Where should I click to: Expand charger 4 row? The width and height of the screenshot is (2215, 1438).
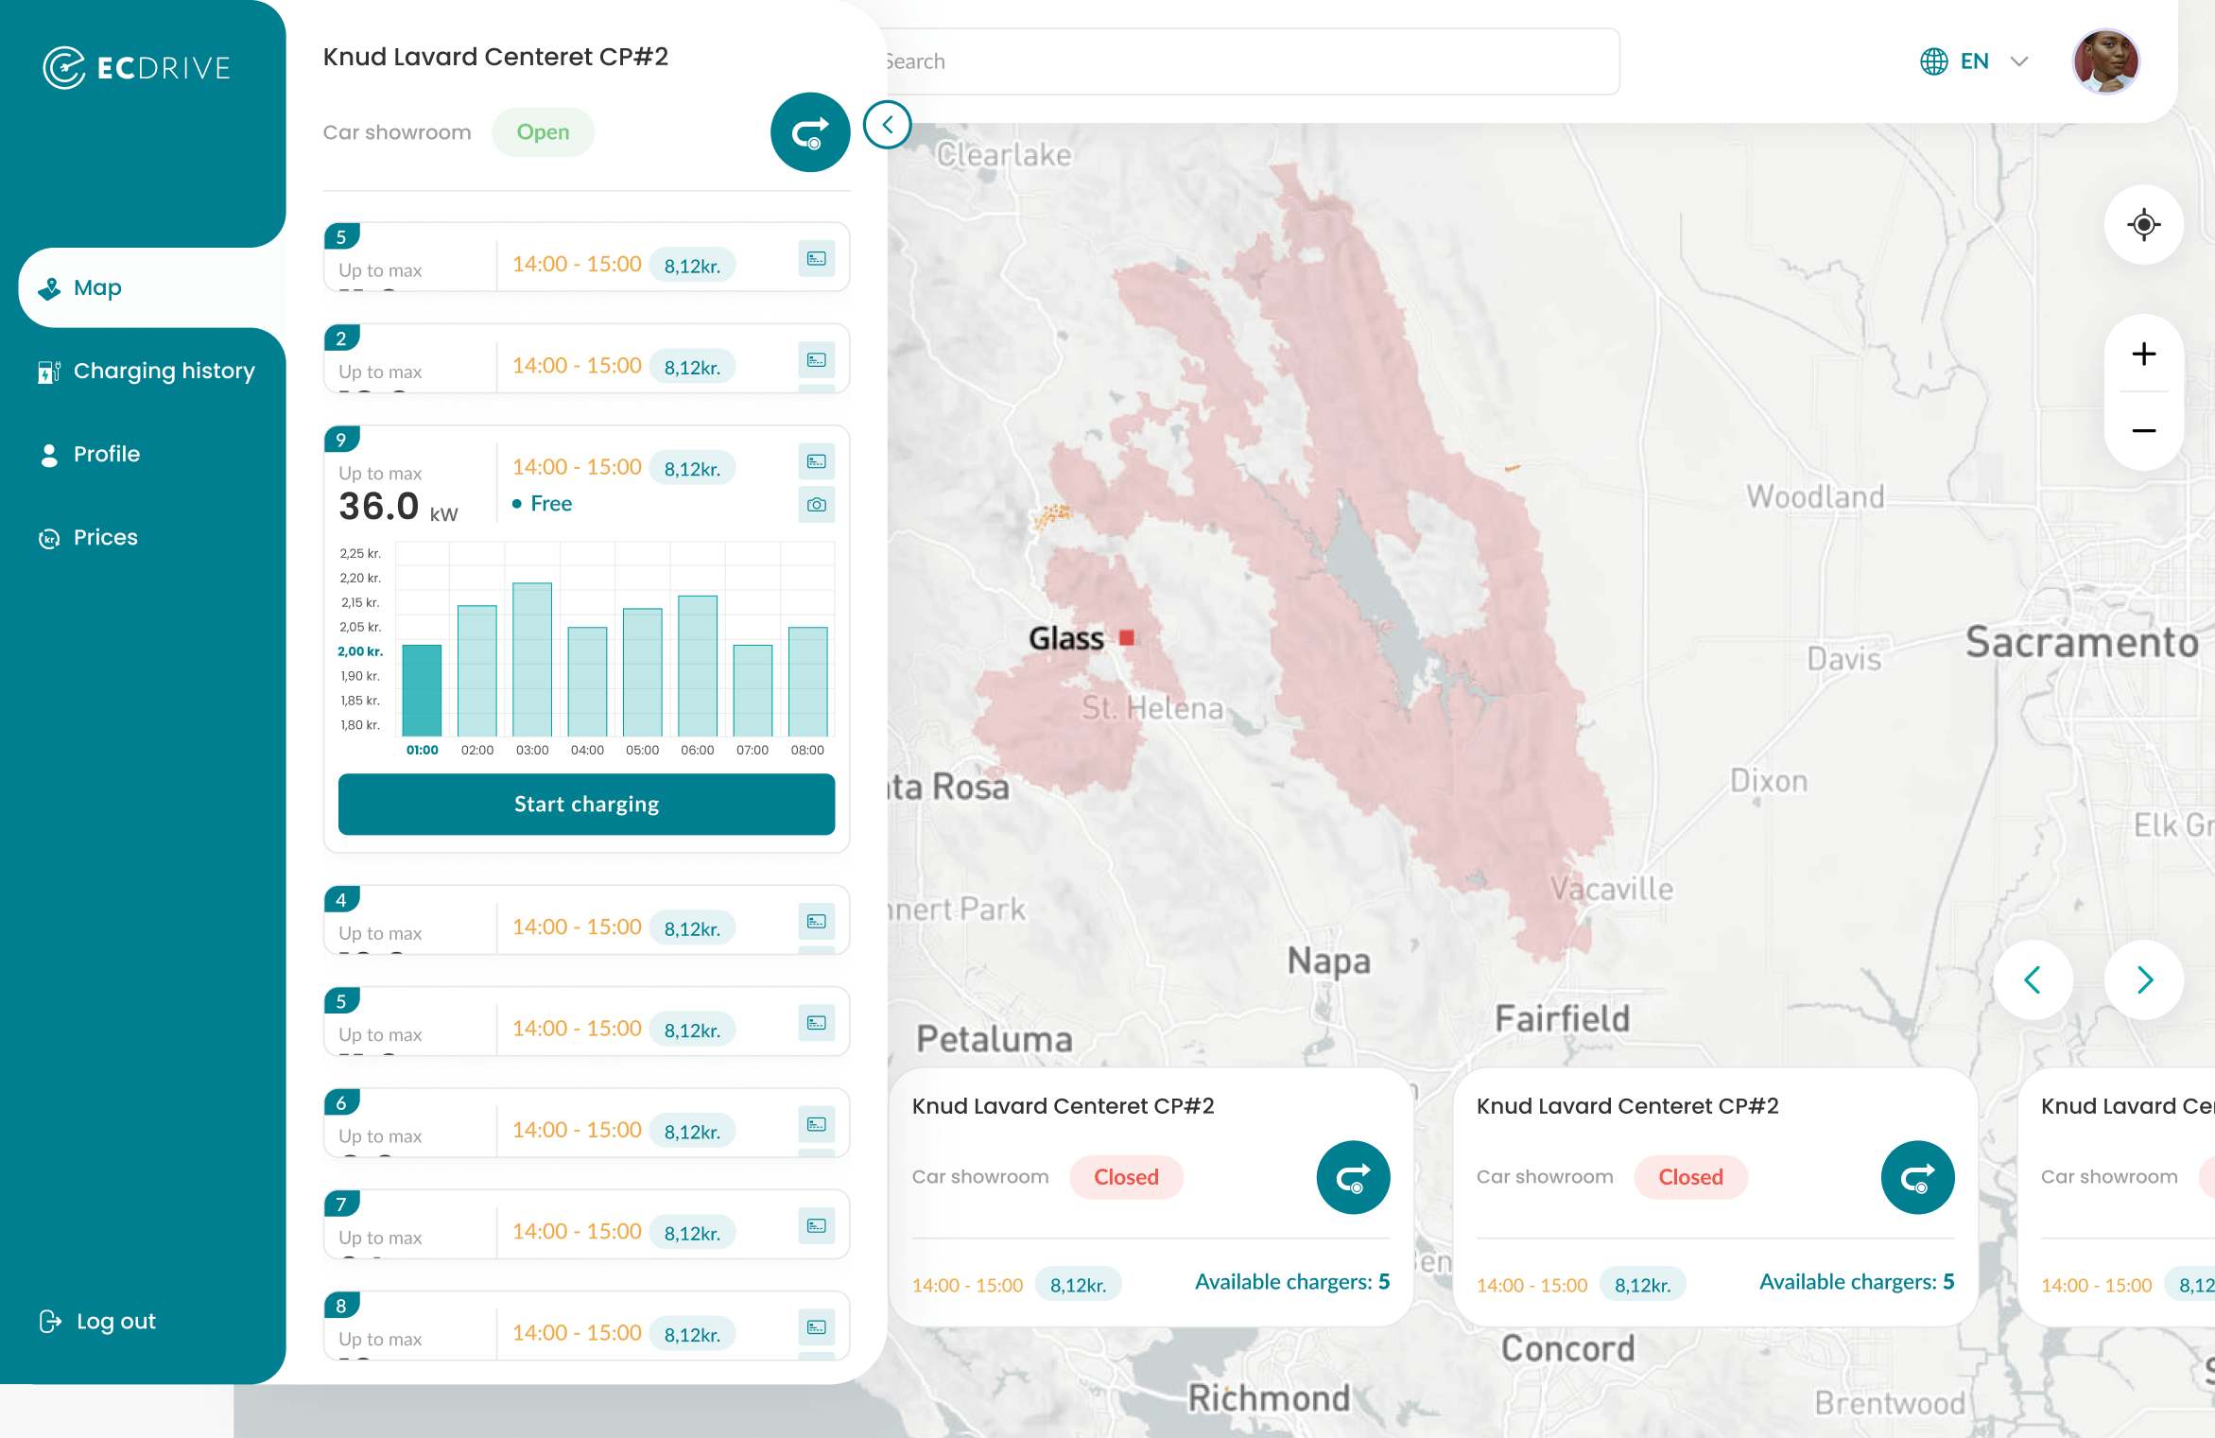click(586, 921)
